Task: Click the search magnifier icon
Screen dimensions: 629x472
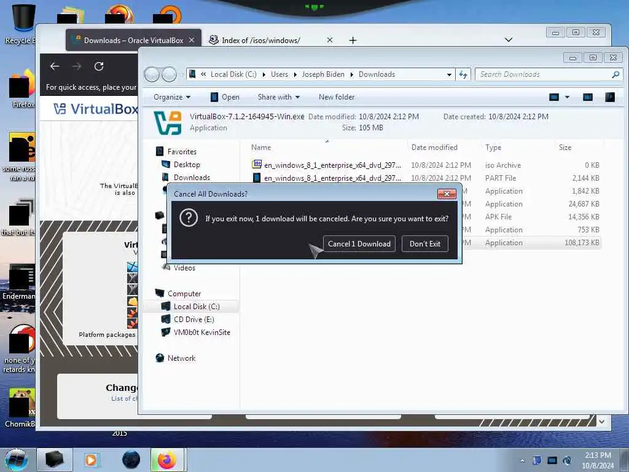Action: pyautogui.click(x=615, y=74)
